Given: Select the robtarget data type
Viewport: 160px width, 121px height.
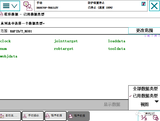Looking at the screenshot, I should (x=64, y=49).
